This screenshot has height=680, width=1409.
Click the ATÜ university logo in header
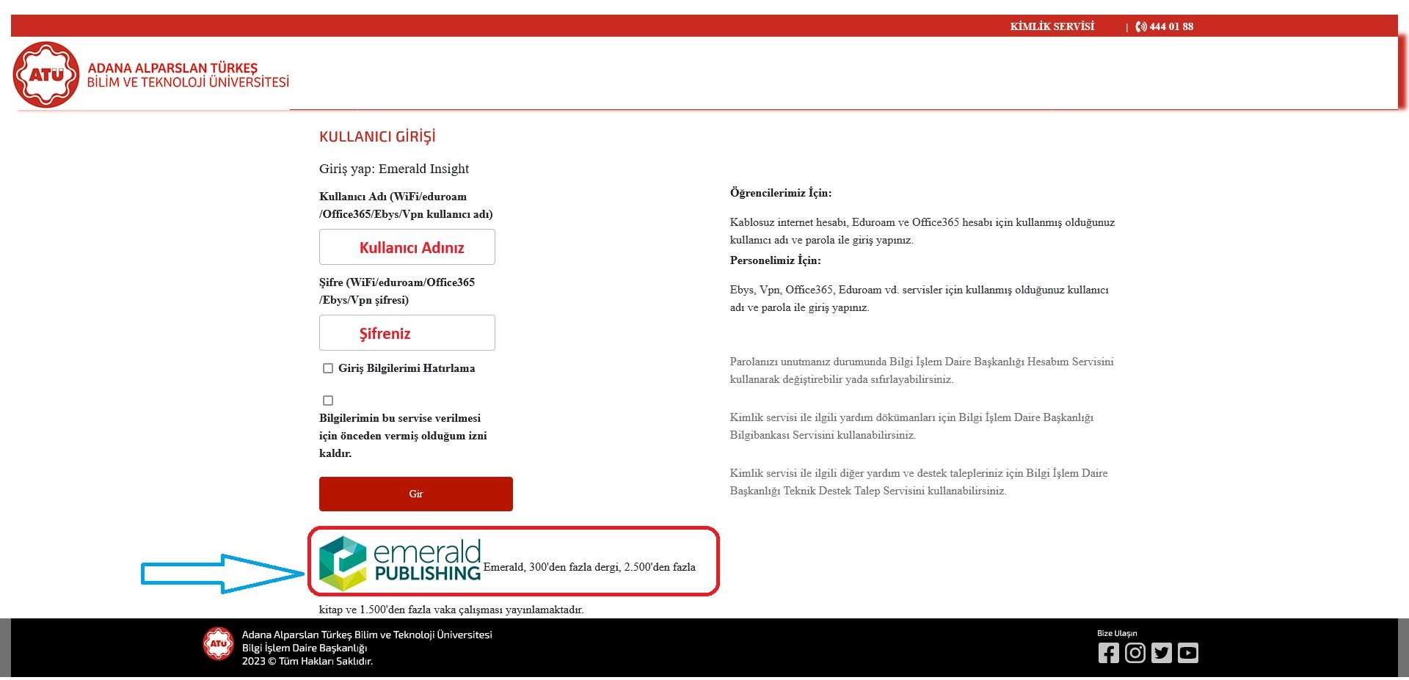click(x=45, y=74)
